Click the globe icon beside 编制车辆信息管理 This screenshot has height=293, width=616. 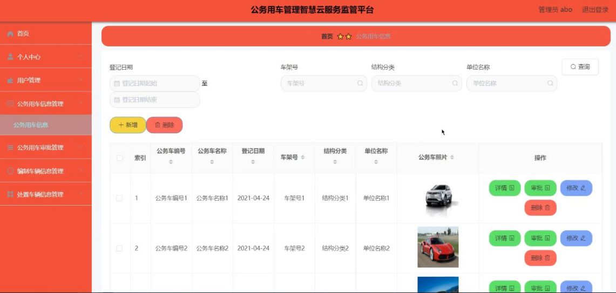11,171
